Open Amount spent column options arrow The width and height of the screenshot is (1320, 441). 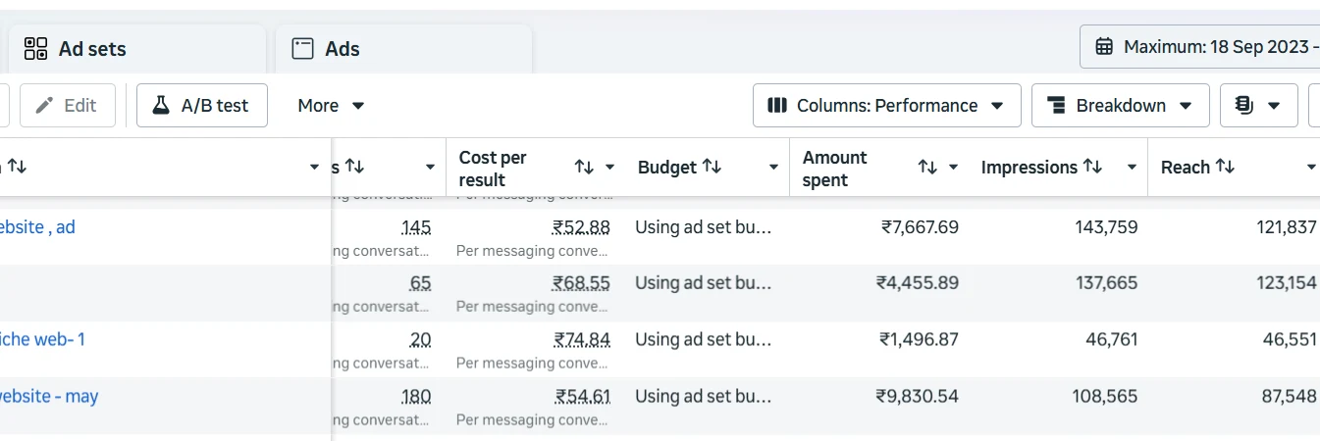953,168
